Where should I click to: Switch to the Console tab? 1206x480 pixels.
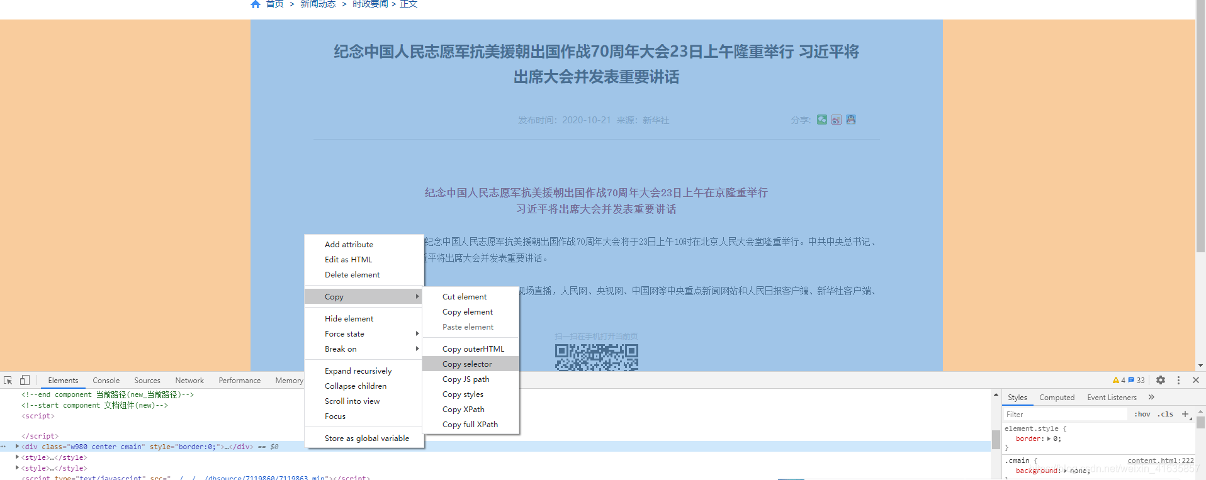[x=106, y=380]
